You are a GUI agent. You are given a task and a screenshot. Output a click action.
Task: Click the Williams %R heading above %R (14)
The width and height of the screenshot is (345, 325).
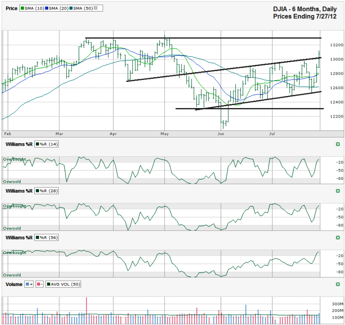(x=19, y=144)
